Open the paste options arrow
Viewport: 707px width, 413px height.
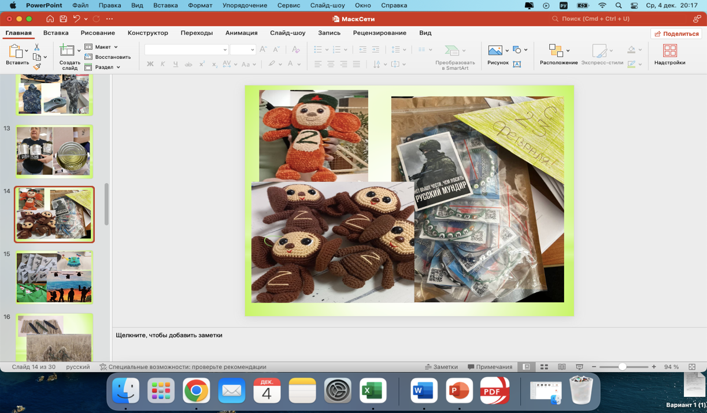click(x=27, y=51)
